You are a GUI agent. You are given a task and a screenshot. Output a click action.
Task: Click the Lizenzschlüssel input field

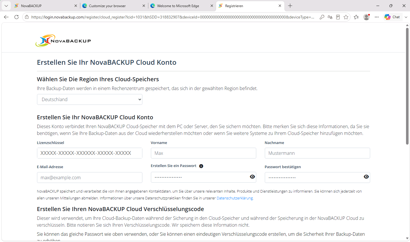[x=90, y=153]
